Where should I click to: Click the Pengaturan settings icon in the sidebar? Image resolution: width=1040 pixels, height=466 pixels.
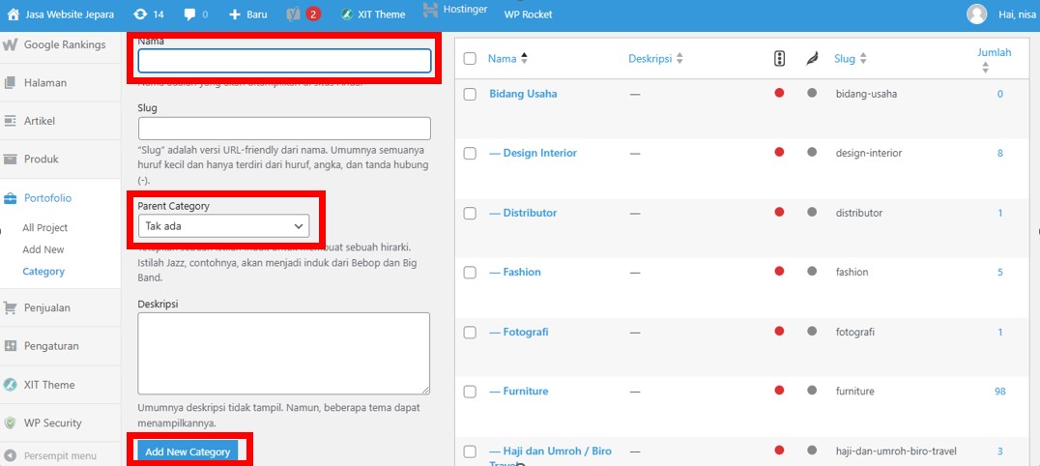click(x=10, y=346)
